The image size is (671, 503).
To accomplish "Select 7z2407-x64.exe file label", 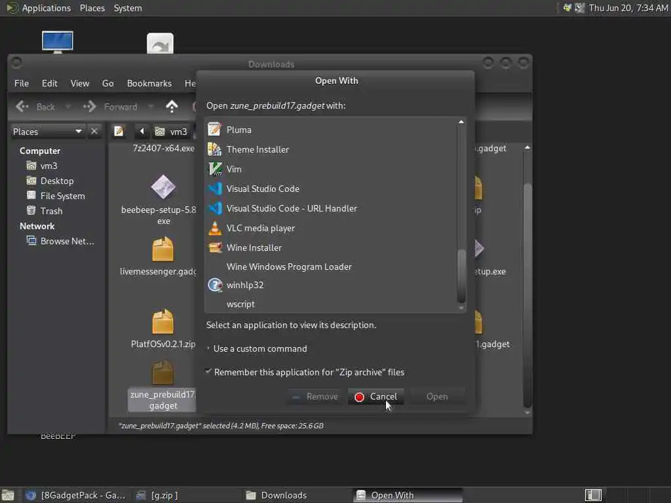I will 163,148.
